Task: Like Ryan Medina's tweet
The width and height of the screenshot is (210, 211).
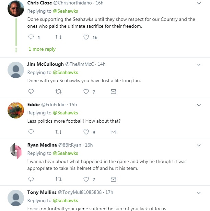Action: (x=86, y=179)
